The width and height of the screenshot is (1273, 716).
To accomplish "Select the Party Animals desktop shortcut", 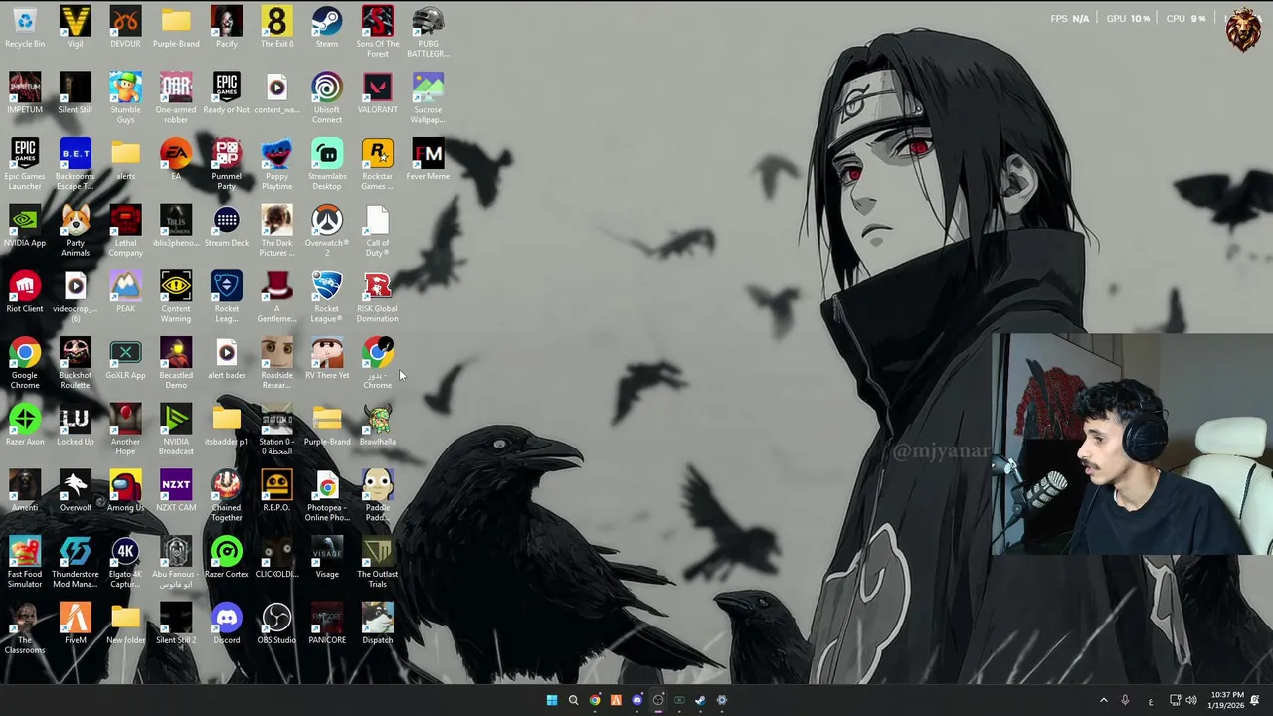I will [x=75, y=231].
